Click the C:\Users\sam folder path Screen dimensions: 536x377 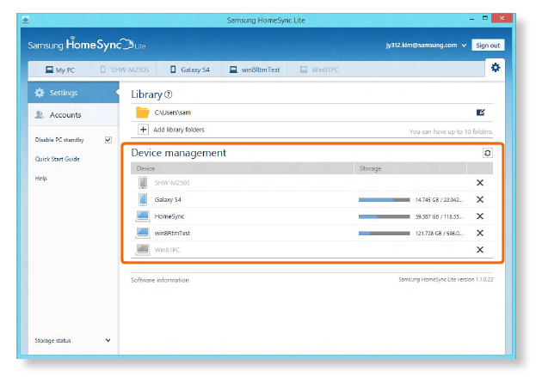point(173,112)
